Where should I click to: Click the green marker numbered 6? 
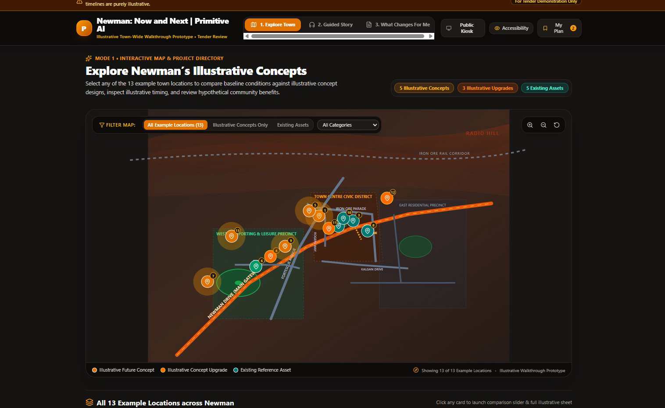pos(256,266)
